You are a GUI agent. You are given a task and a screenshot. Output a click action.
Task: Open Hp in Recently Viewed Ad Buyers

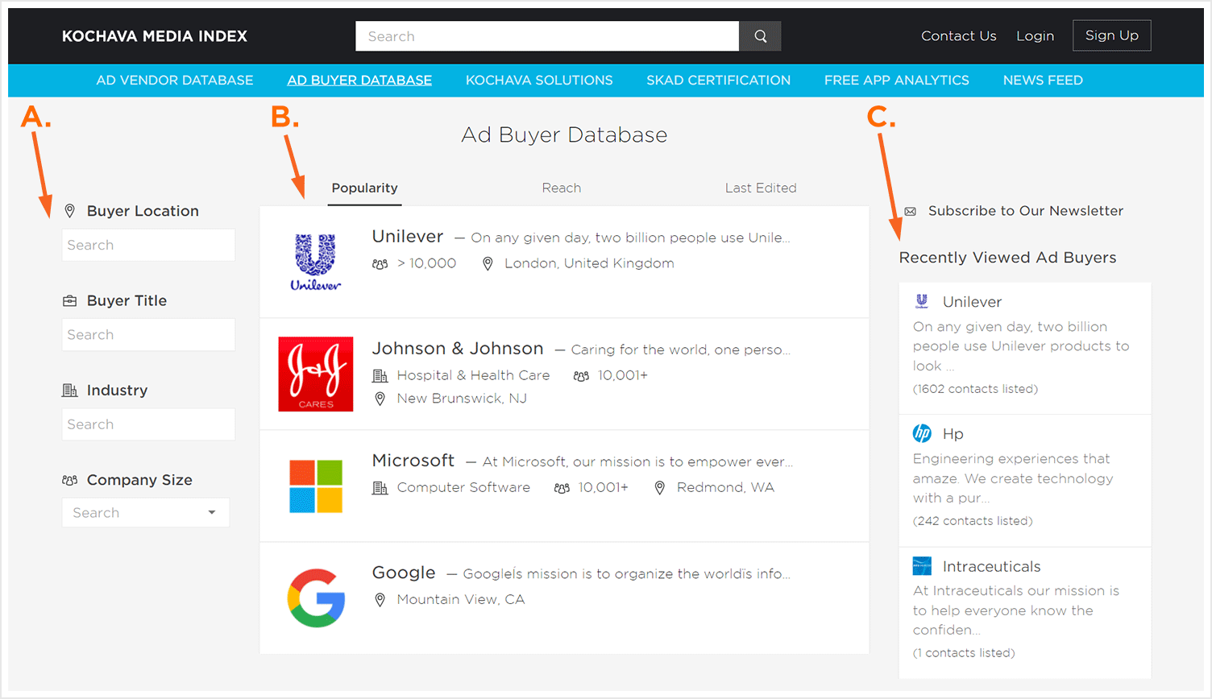tap(953, 434)
